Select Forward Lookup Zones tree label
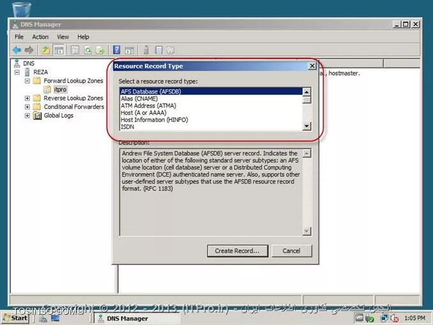 pos(73,81)
